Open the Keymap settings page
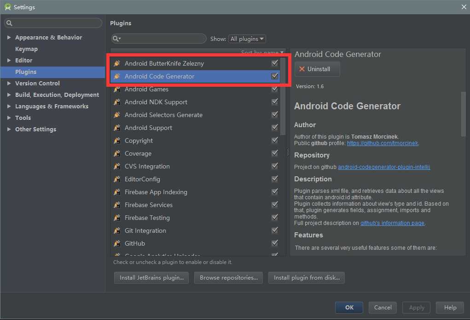This screenshot has width=470, height=320. coord(26,49)
